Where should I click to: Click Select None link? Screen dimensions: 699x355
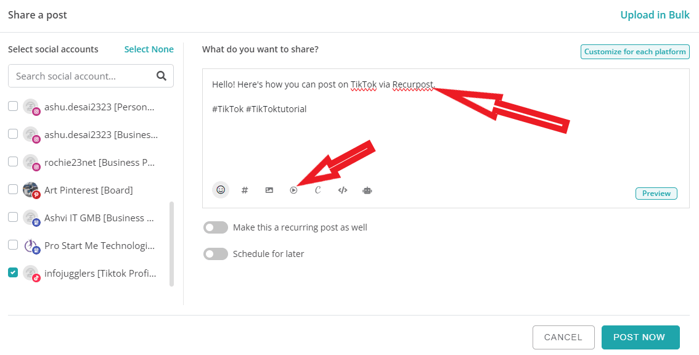pos(149,49)
